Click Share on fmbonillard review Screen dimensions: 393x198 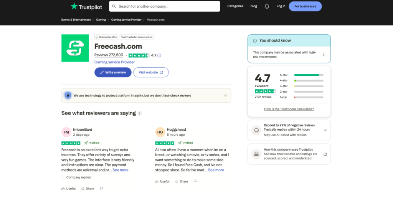pos(88,188)
